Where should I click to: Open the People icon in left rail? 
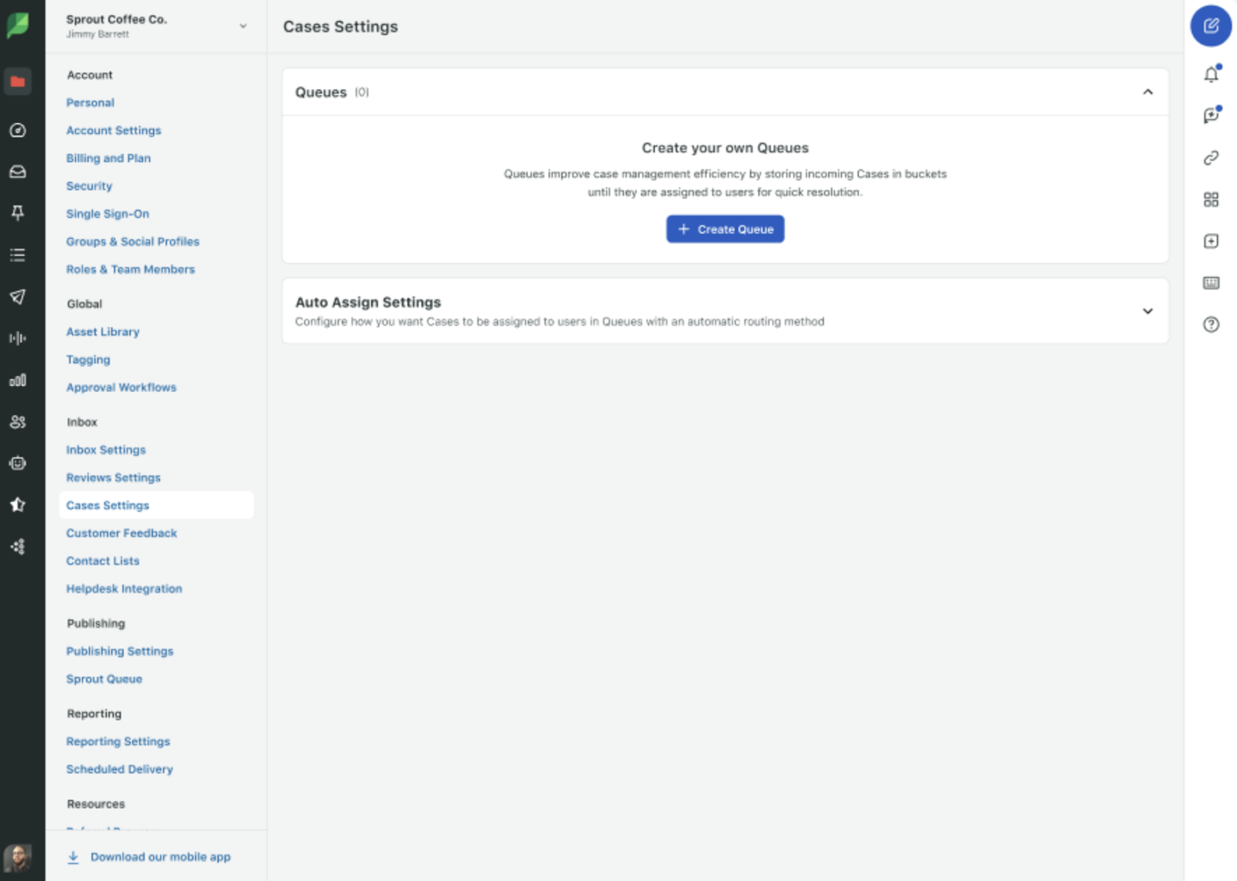click(x=18, y=422)
